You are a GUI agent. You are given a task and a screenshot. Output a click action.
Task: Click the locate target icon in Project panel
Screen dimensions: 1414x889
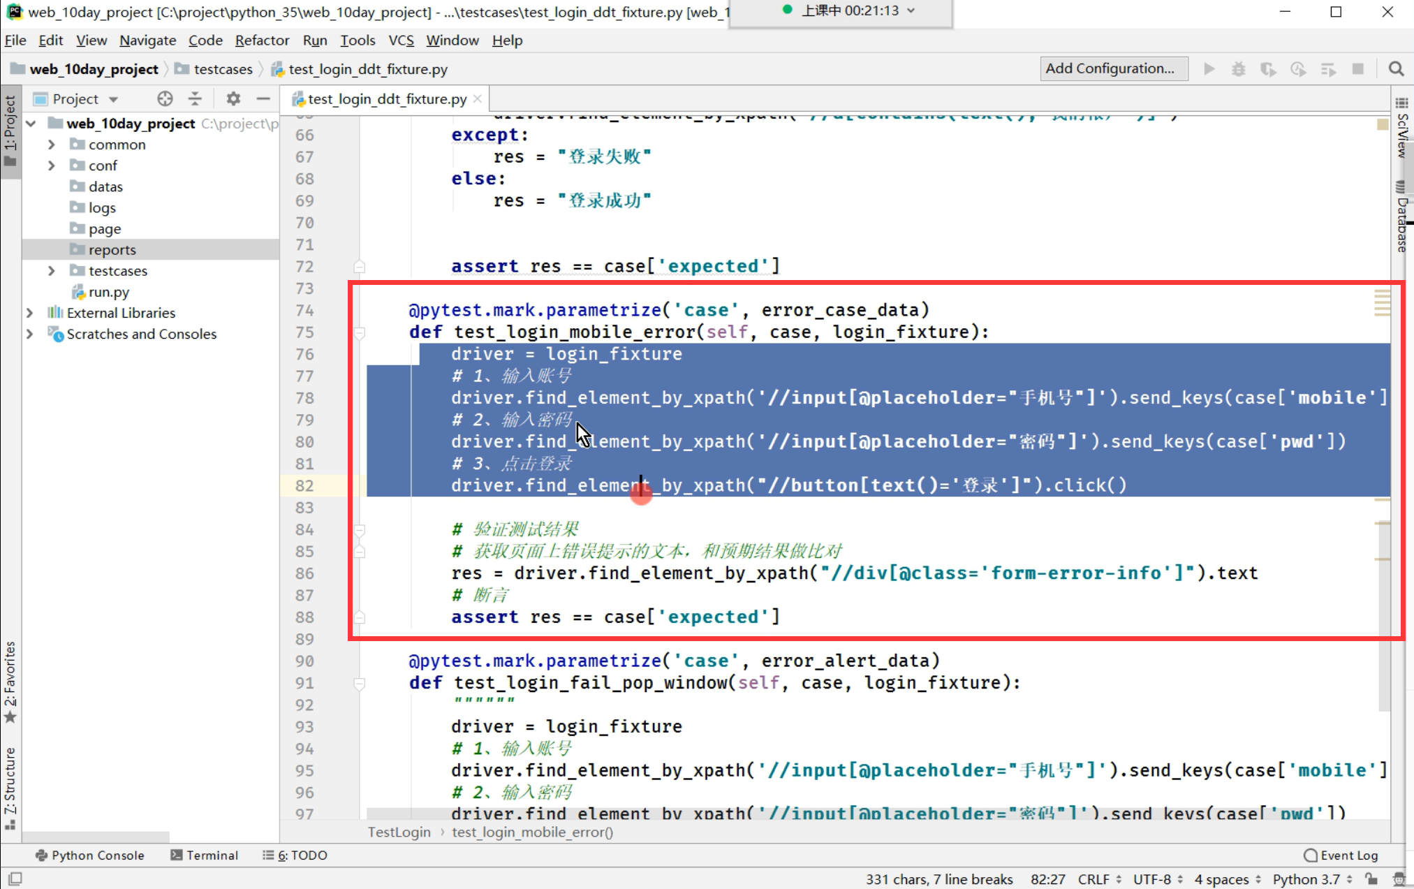click(x=165, y=98)
